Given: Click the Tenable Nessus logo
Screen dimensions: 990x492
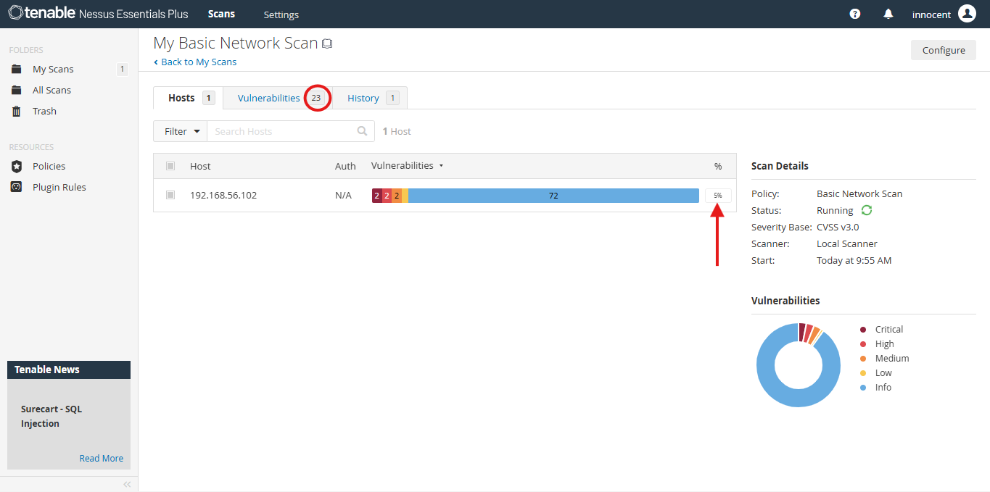Looking at the screenshot, I should (98, 14).
